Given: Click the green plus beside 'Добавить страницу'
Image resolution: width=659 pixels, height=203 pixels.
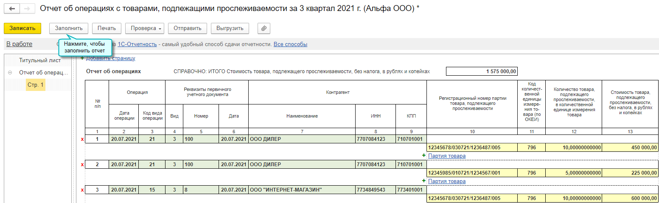Looking at the screenshot, I should 82,58.
